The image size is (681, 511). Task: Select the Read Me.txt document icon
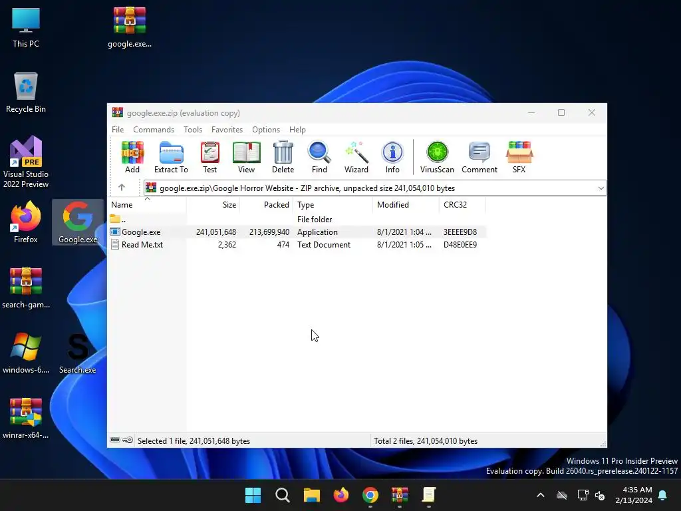point(114,245)
